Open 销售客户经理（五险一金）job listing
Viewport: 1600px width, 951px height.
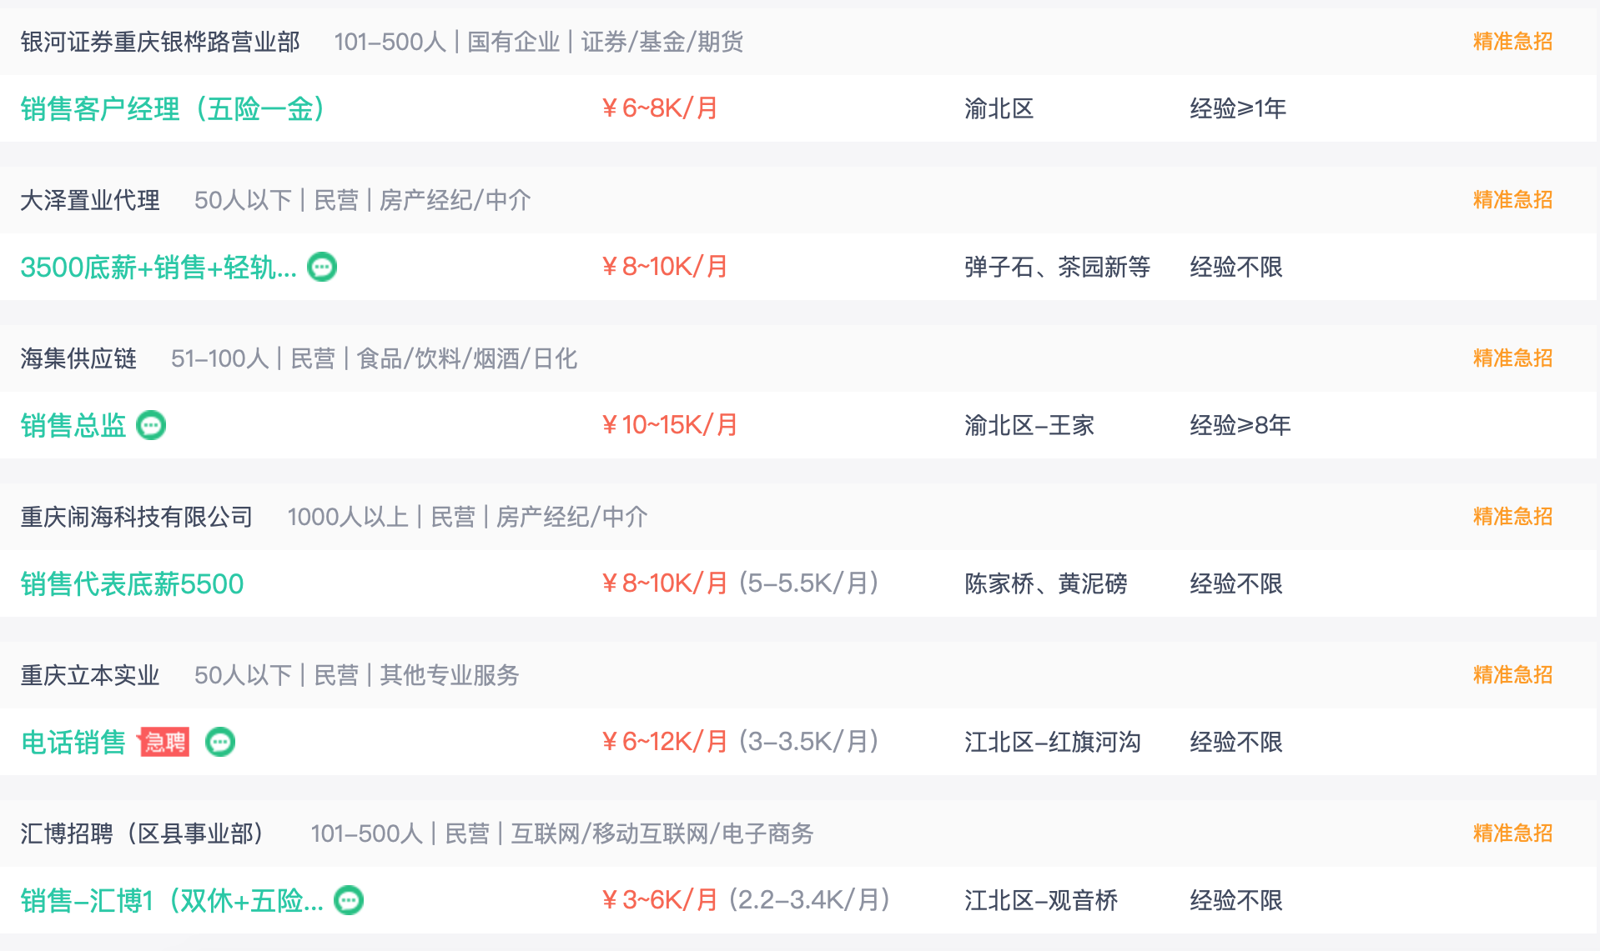coord(172,108)
